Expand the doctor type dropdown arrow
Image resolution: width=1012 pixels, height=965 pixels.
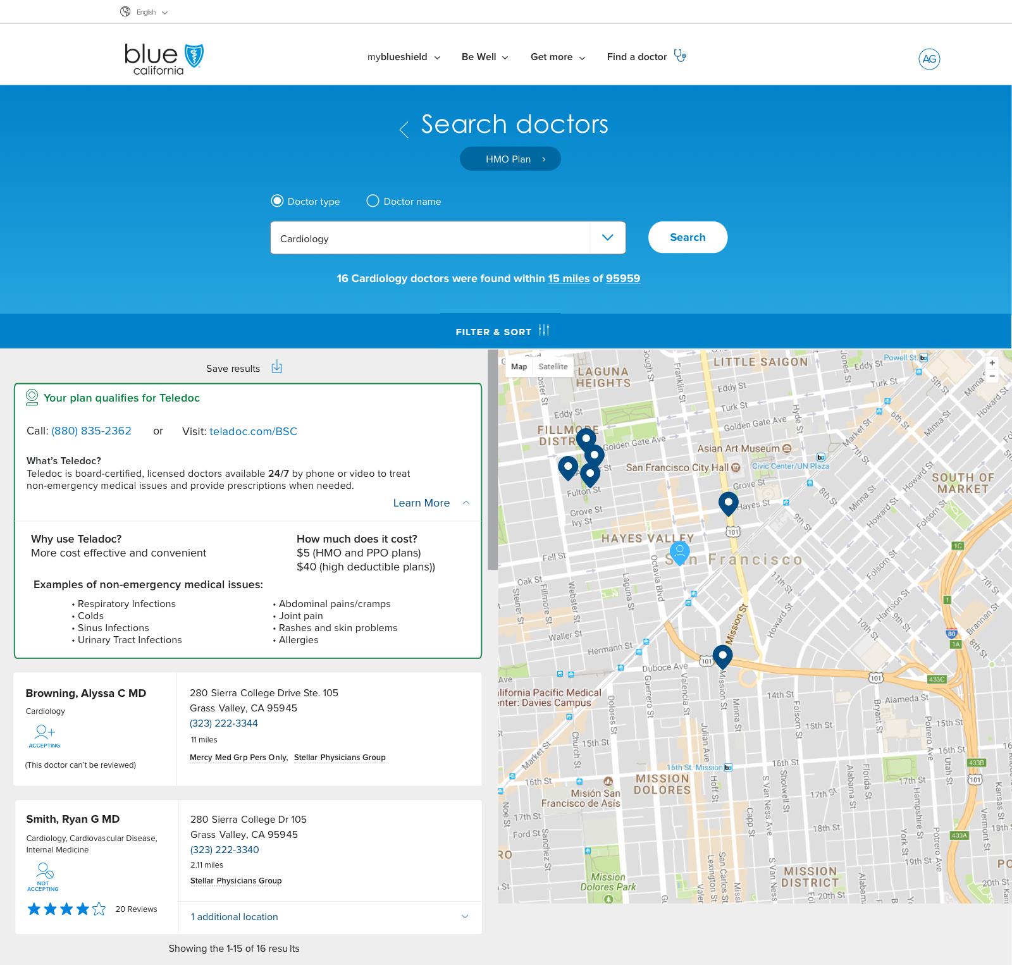[608, 238]
